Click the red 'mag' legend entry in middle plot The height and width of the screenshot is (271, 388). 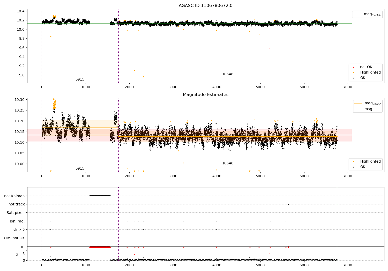click(x=363, y=109)
